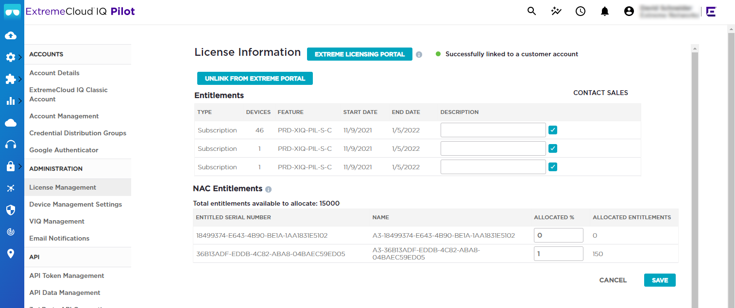
Task: Open the shield security sidebar icon
Action: (x=11, y=210)
